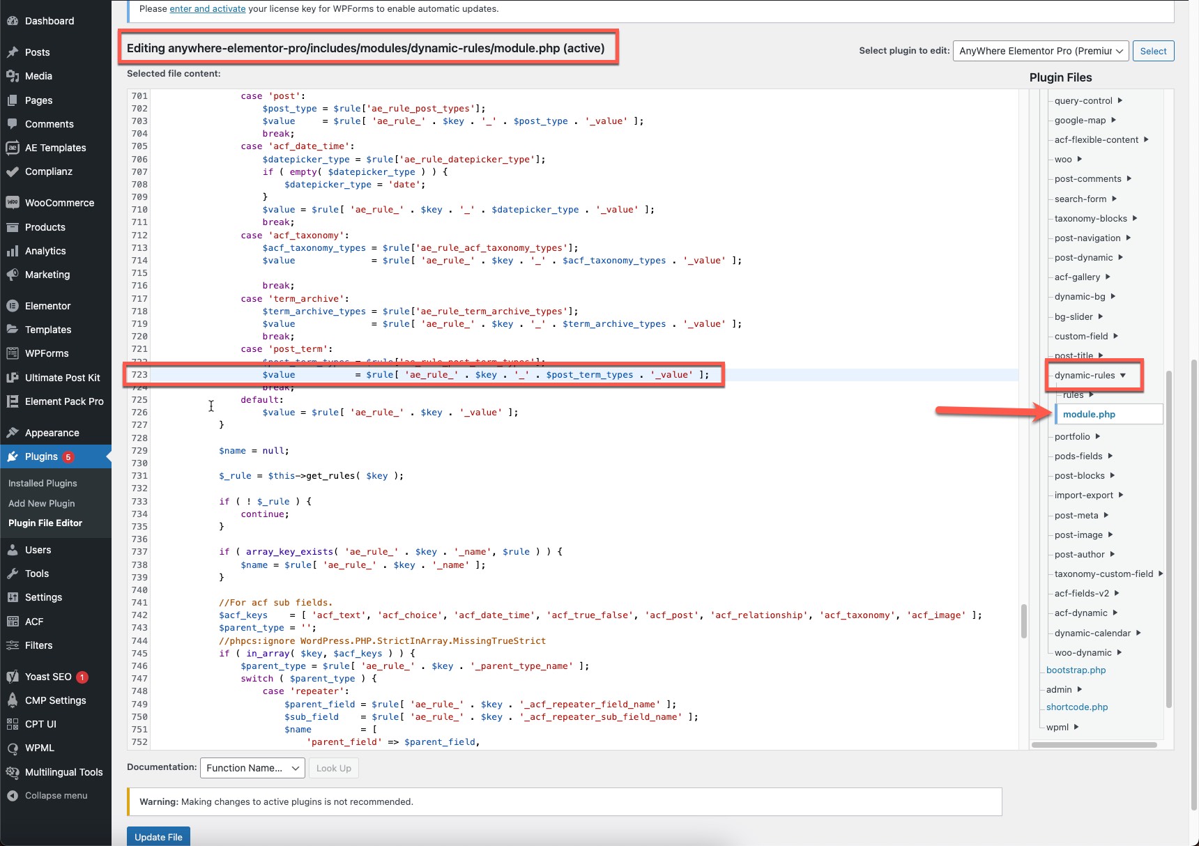The height and width of the screenshot is (846, 1199).
Task: Open Installed Plugins submenu item
Action: pyautogui.click(x=43, y=483)
